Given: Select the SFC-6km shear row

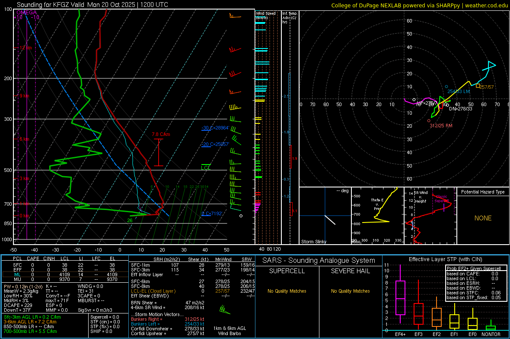Looking at the screenshot, I should point(193,281).
